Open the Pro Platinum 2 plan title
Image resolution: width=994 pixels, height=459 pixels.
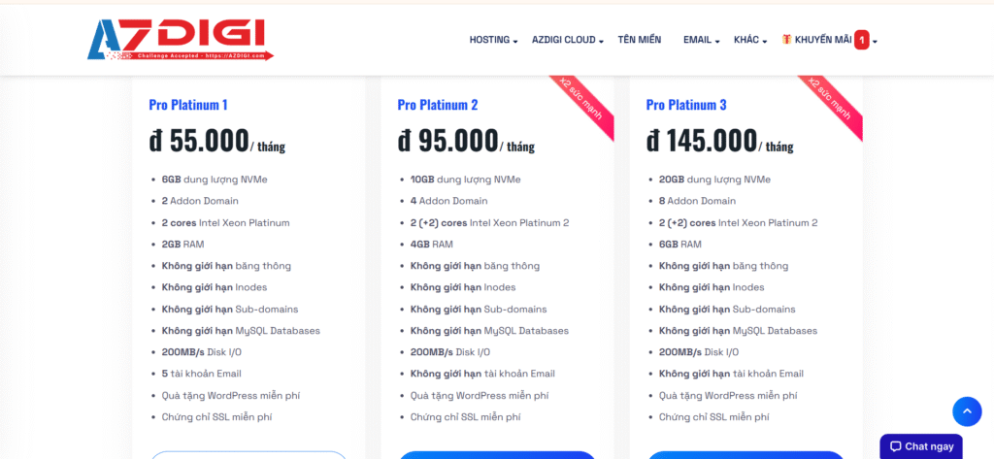pyautogui.click(x=437, y=105)
